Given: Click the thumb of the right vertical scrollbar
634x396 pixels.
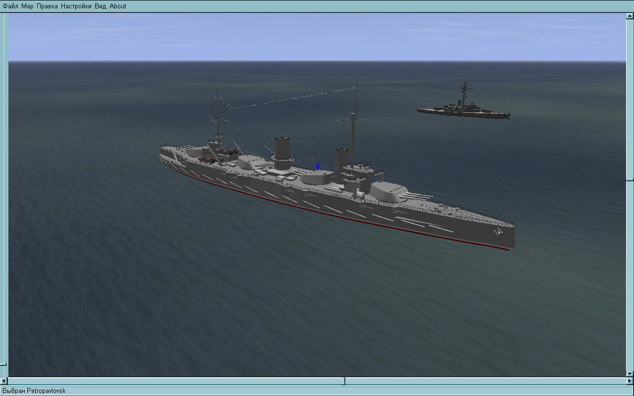Looking at the screenshot, I should (630, 179).
